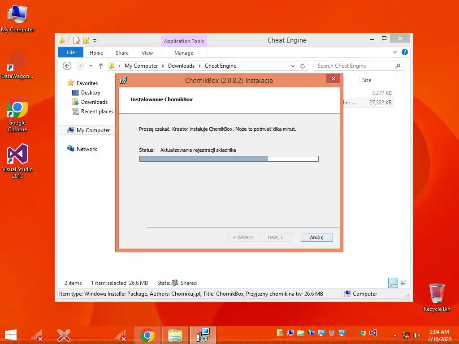Switch to Chrome on the taskbar
The width and height of the screenshot is (459, 344).
pos(147,335)
